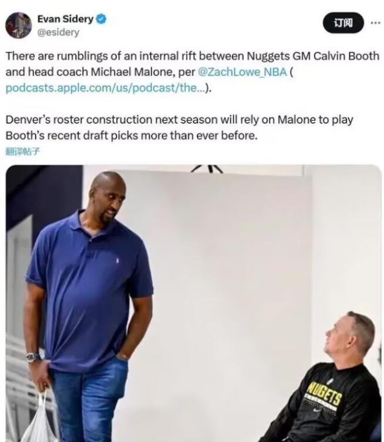Open the attached photo in the tweet

(x=194, y=303)
